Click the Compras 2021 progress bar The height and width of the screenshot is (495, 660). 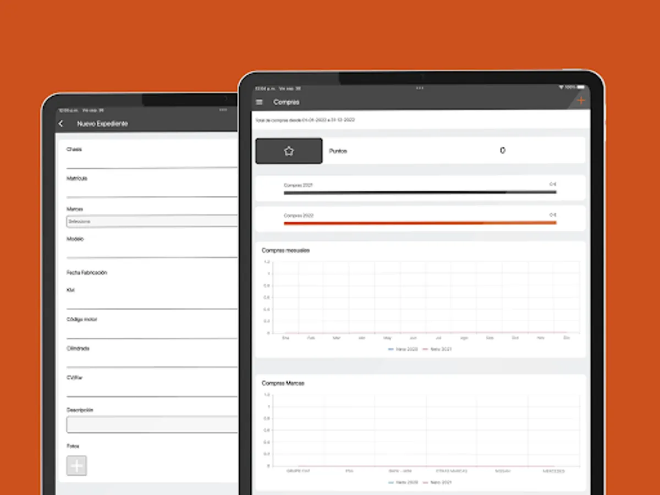(420, 193)
